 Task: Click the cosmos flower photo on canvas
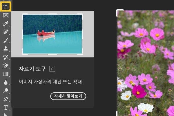click(x=146, y=63)
